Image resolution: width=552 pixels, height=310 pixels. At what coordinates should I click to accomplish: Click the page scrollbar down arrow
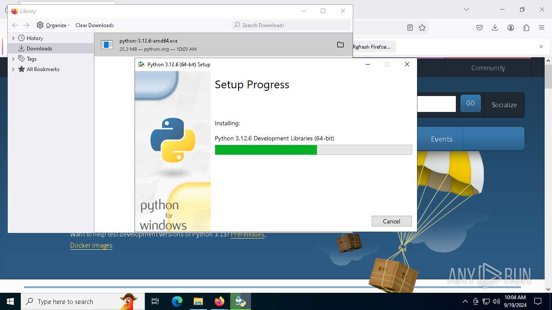coord(548,289)
